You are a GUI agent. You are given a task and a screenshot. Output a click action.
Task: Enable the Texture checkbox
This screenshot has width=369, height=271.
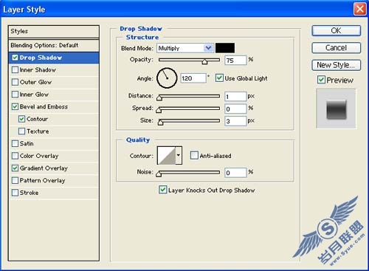(x=21, y=131)
